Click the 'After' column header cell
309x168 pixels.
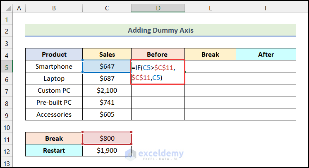266,54
